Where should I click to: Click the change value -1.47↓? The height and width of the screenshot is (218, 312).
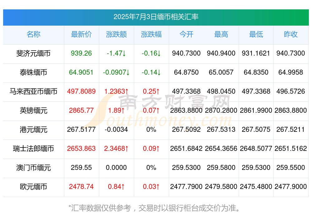[x=116, y=53]
